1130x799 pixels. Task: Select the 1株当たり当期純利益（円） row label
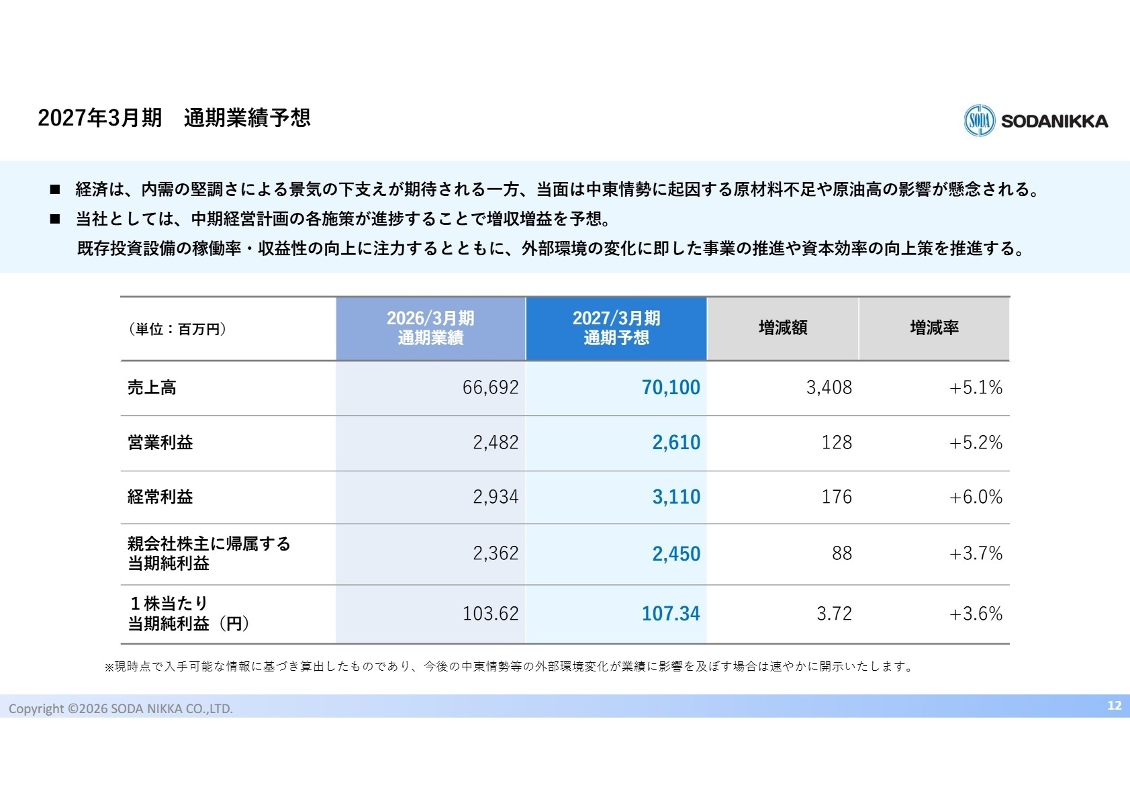[x=189, y=614]
